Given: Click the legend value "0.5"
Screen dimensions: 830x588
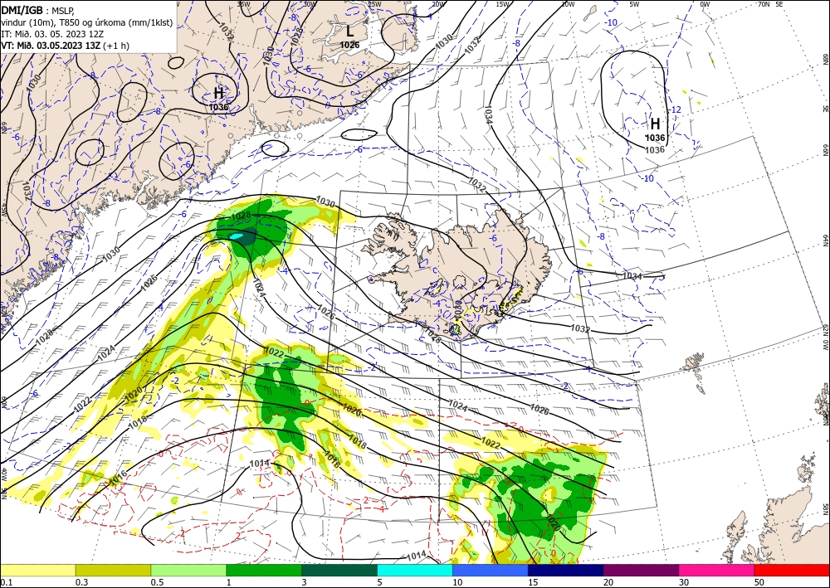Looking at the screenshot, I should point(157,582).
